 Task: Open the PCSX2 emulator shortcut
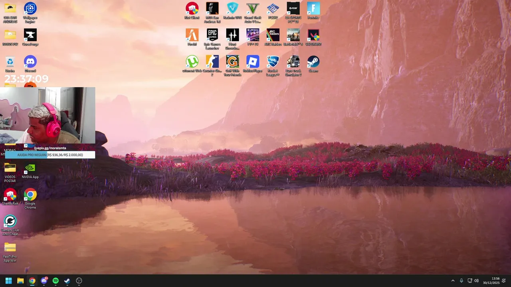tap(273, 11)
